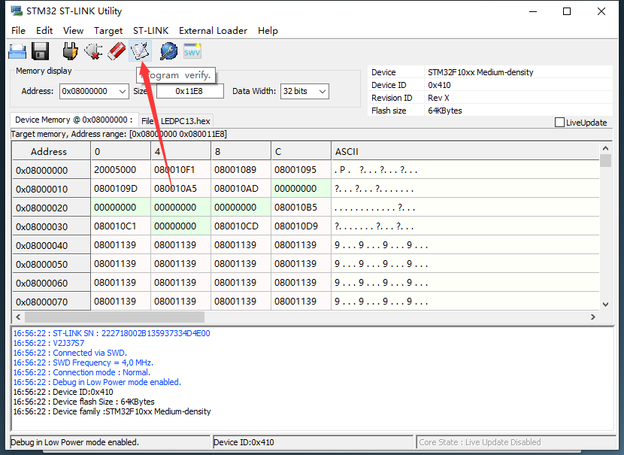Viewport: 624px width, 455px height.
Task: Expand the Address dropdown arrow
Action: click(123, 91)
